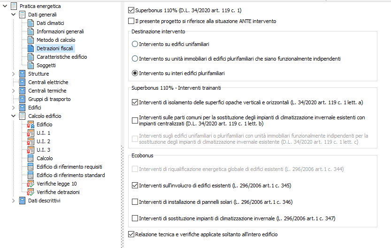Click the Verifiche detrazioni icon
Viewport: 391px width, 248px height.
[31, 193]
